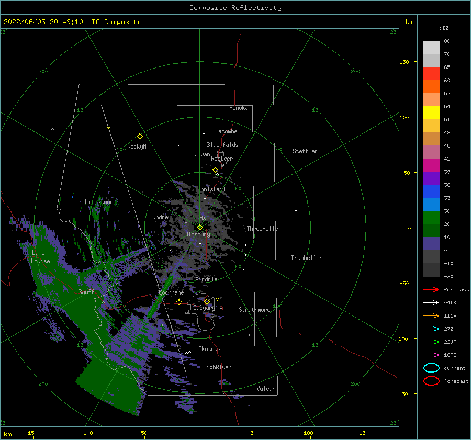
Task: Click the 65 dBZ red color swatch
Action: point(431,74)
